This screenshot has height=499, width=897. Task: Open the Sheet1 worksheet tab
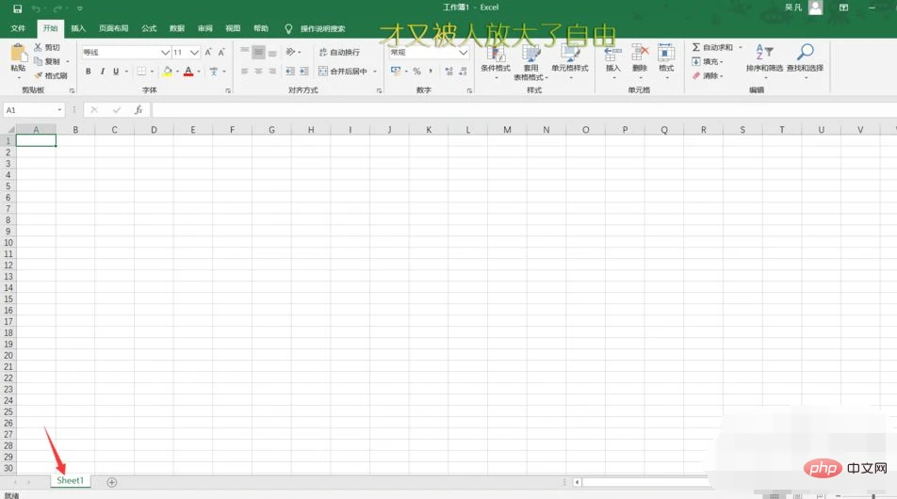70,481
